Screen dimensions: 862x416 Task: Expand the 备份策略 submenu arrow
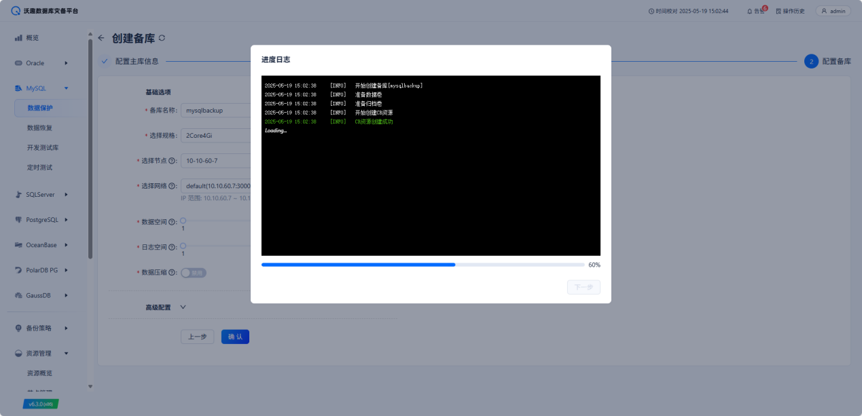66,328
